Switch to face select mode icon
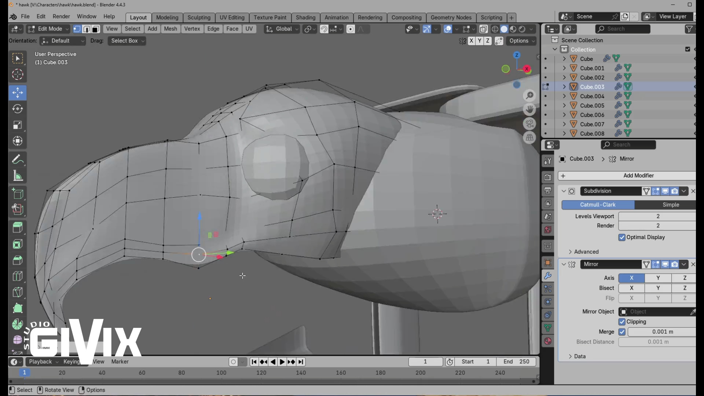This screenshot has width=704, height=396. point(96,29)
